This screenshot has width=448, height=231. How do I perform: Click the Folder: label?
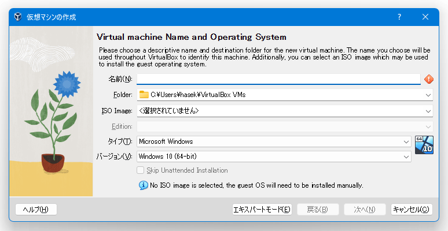tap(123, 95)
